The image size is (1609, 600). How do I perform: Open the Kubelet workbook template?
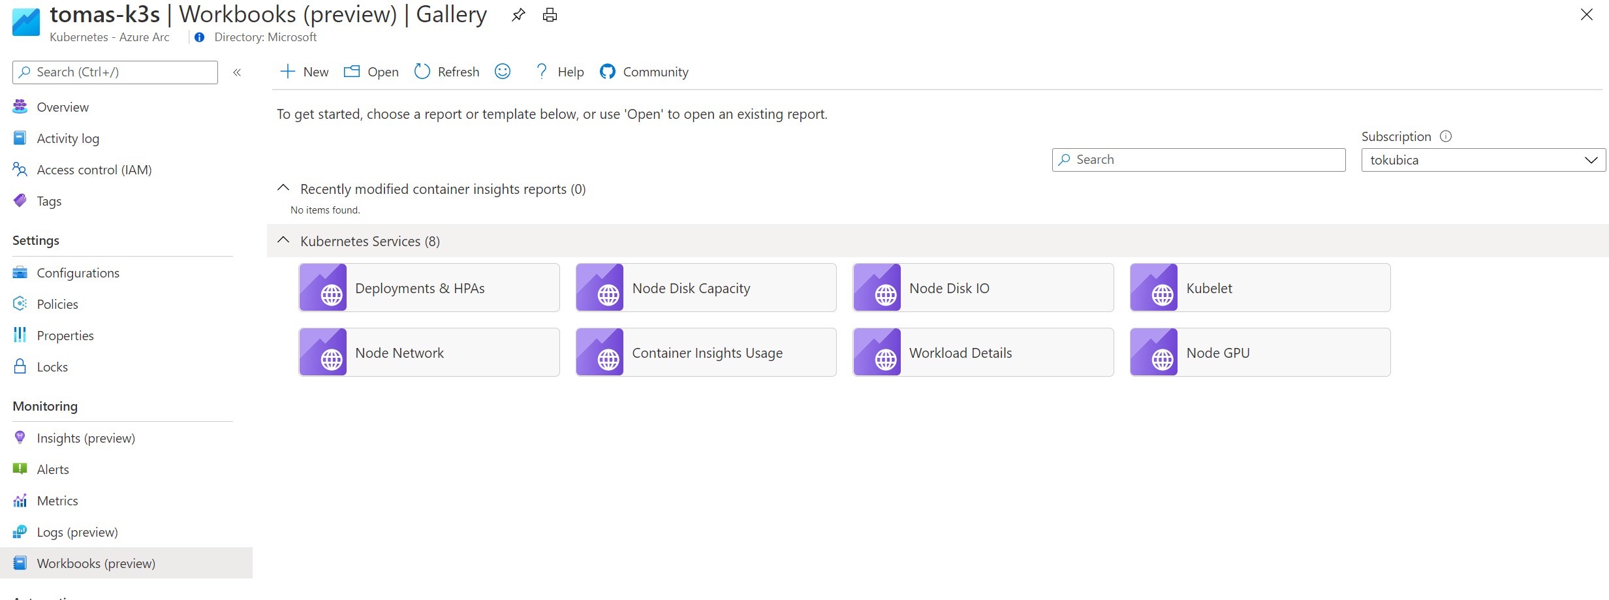pyautogui.click(x=1260, y=288)
